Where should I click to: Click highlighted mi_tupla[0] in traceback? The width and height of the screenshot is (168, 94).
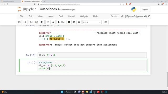[x=57, y=39]
